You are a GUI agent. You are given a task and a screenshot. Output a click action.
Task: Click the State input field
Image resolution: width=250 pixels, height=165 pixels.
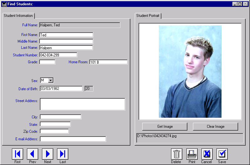pos(55,124)
